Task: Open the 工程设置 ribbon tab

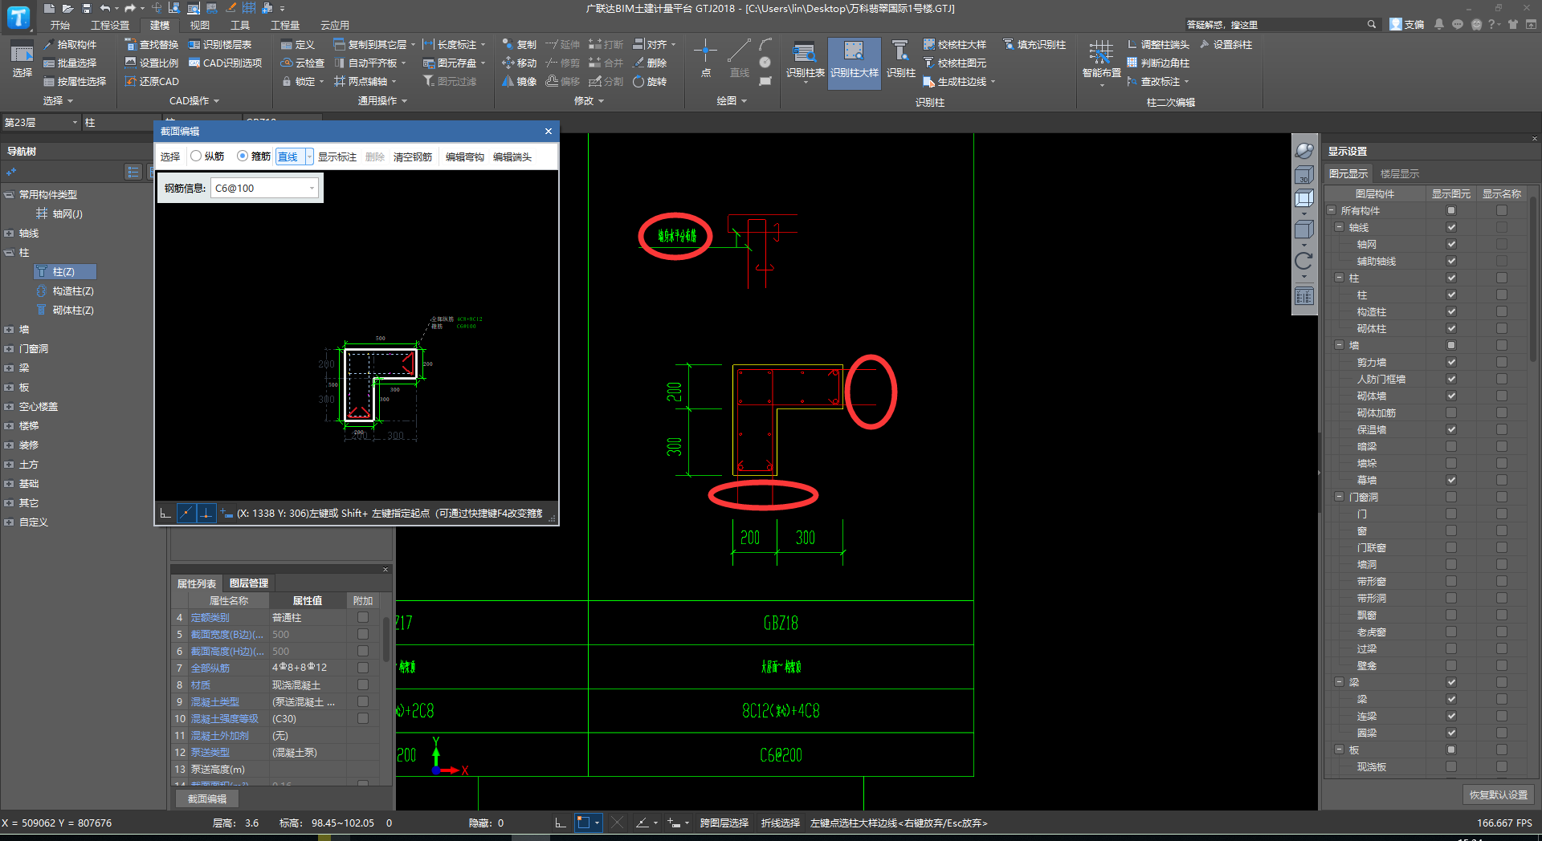Action: (110, 26)
